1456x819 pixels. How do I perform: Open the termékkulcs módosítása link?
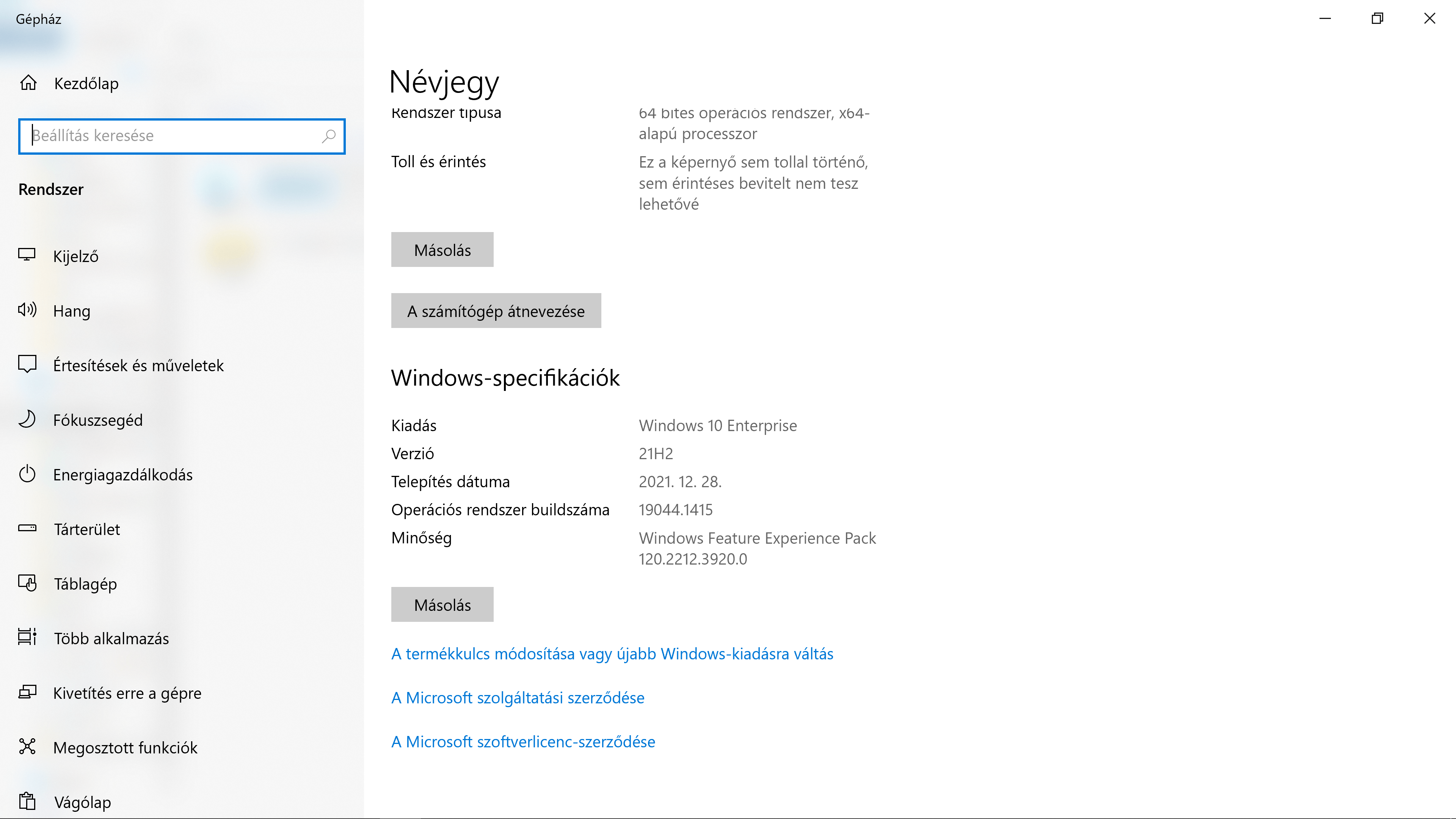pyautogui.click(x=612, y=654)
